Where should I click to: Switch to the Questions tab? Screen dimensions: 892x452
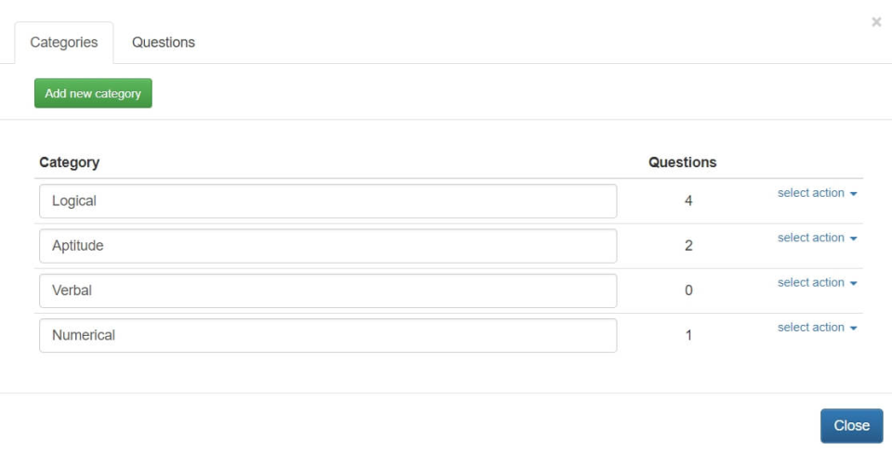164,43
